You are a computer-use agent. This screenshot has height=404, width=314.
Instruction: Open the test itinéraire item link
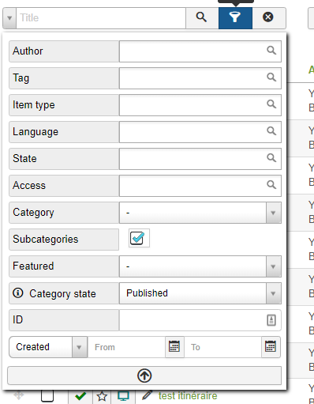188,396
